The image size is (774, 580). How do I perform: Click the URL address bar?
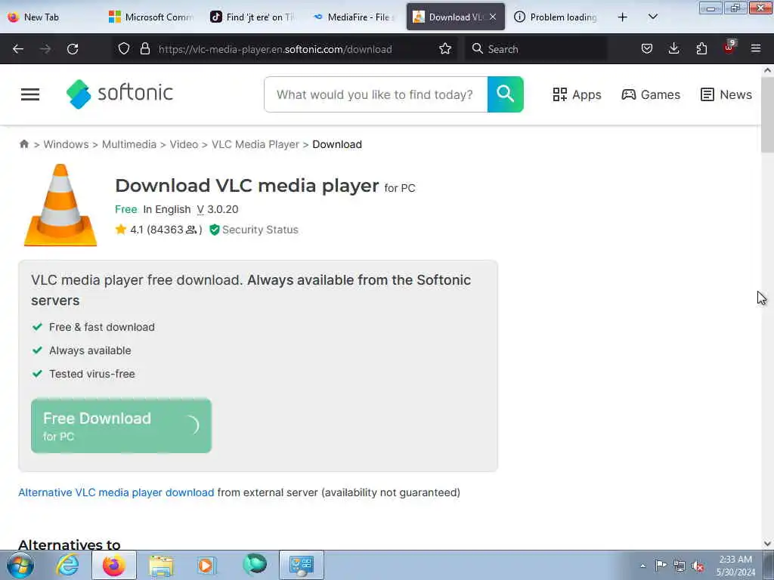(x=284, y=49)
